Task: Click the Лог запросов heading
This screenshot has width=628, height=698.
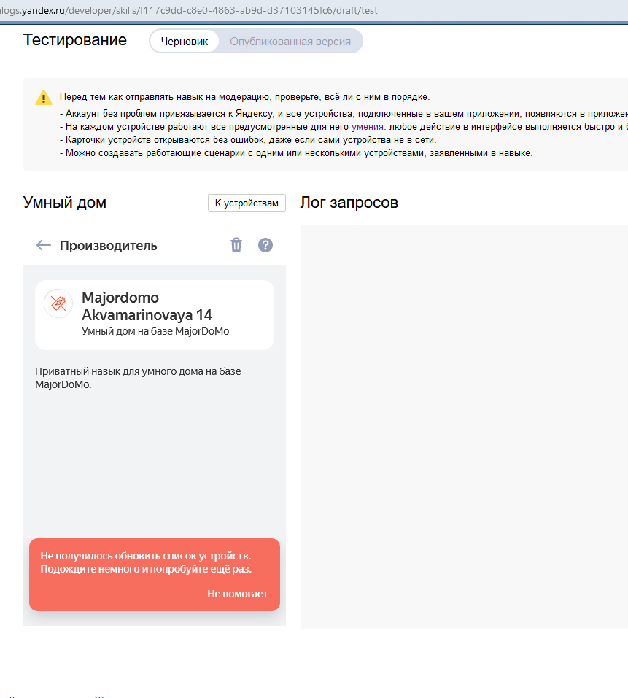Action: point(349,203)
